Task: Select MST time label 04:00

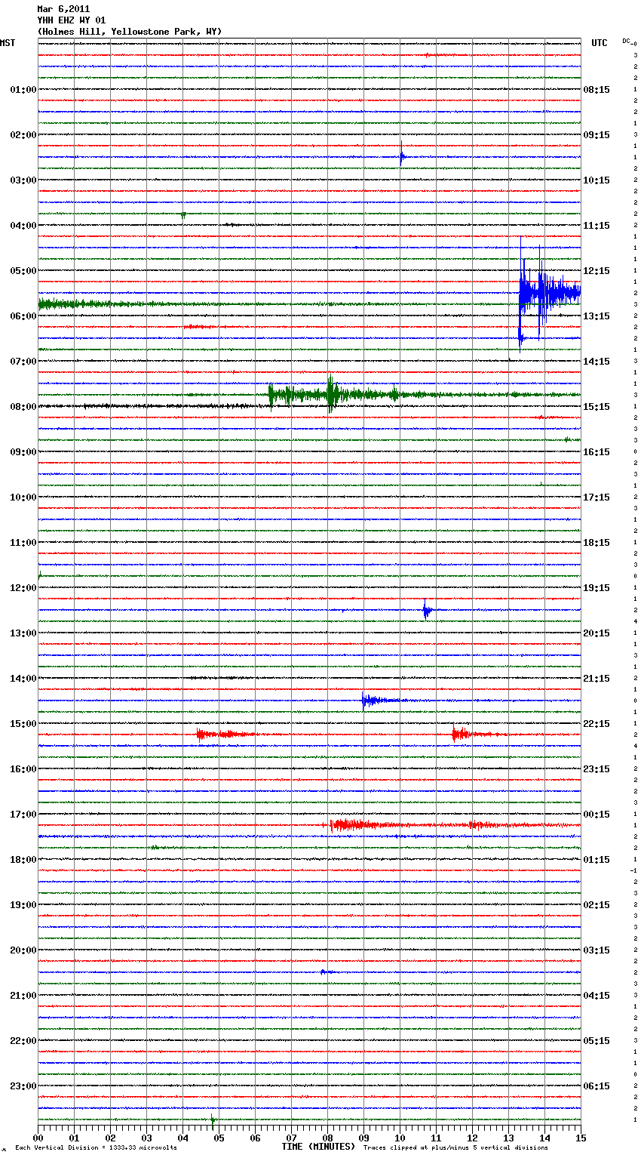Action: [23, 226]
